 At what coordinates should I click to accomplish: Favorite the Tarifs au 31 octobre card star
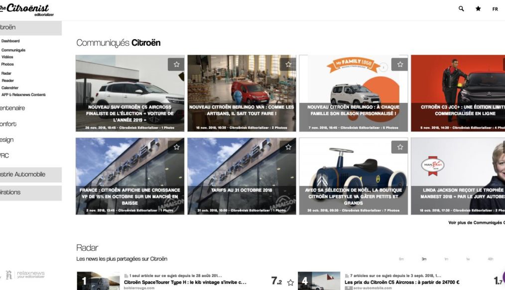[x=288, y=147]
